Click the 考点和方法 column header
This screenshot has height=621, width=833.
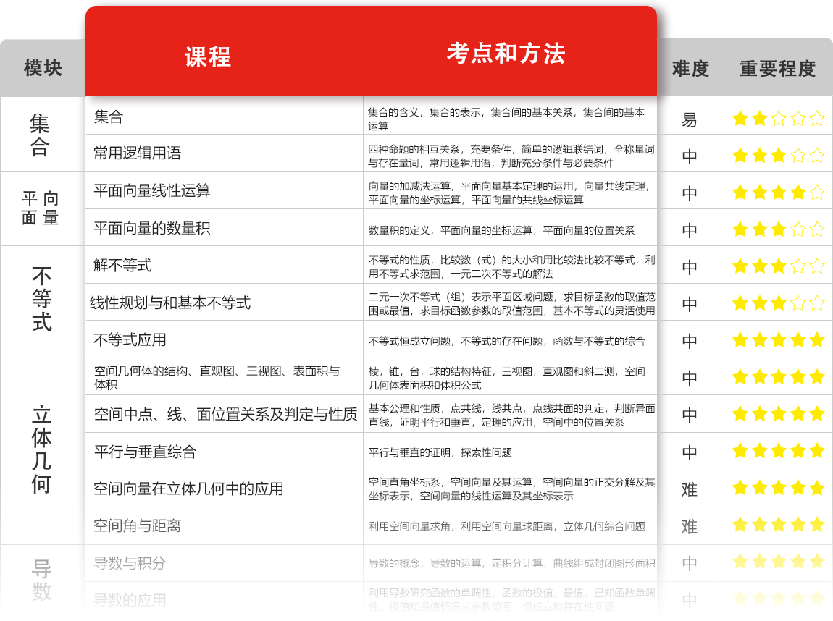506,53
